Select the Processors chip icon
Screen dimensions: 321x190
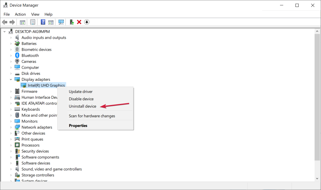click(x=17, y=145)
